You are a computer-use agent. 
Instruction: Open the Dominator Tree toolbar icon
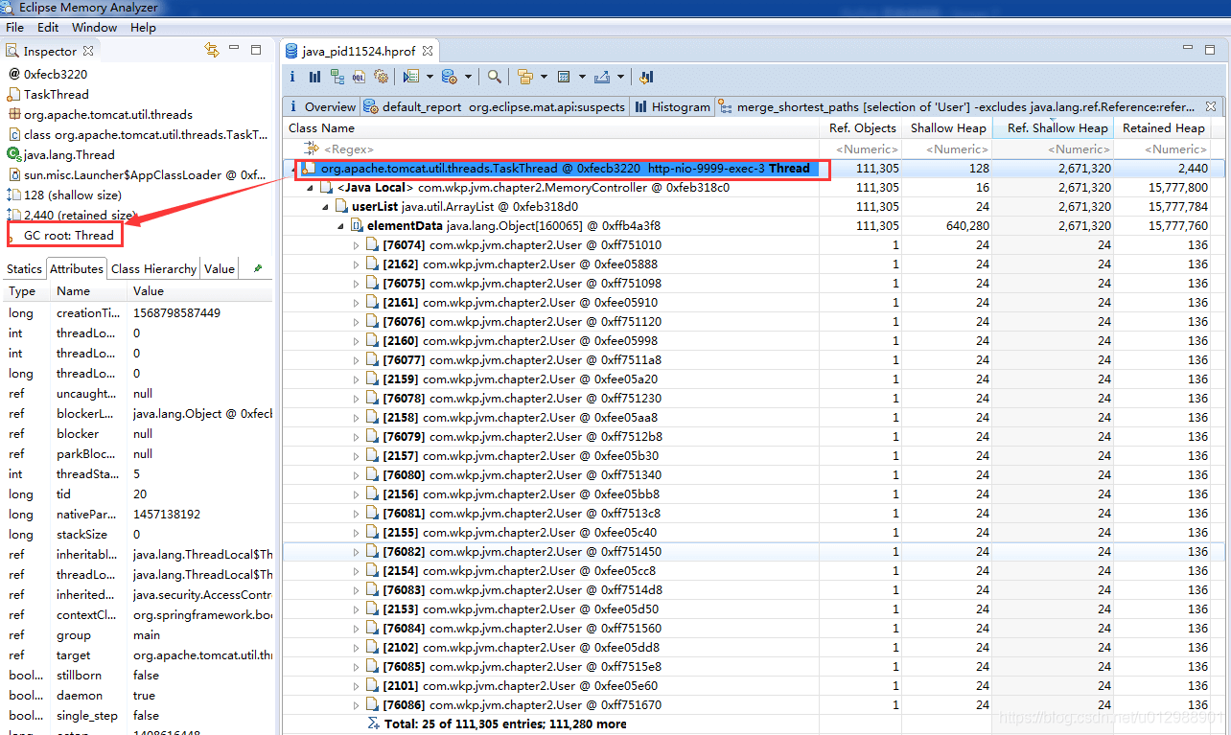(x=337, y=77)
